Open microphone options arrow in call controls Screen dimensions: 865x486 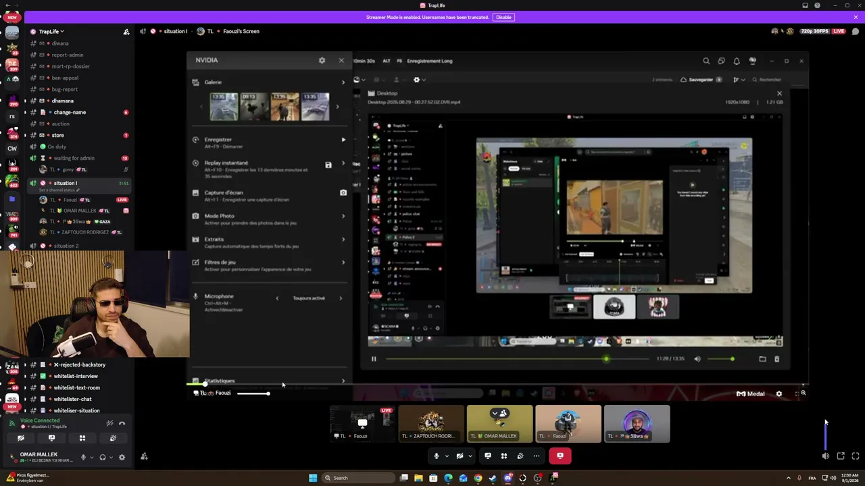click(x=447, y=456)
